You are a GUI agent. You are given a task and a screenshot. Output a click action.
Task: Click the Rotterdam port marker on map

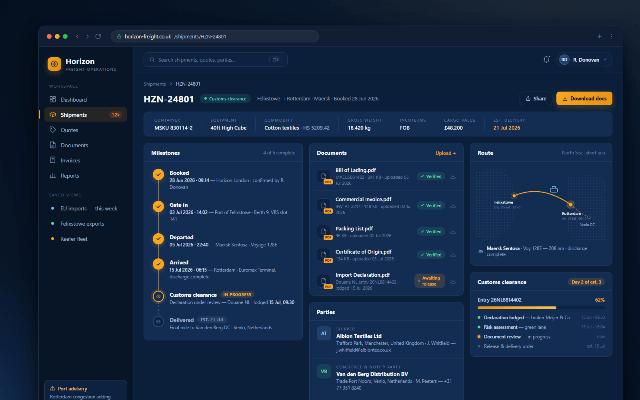click(x=571, y=204)
